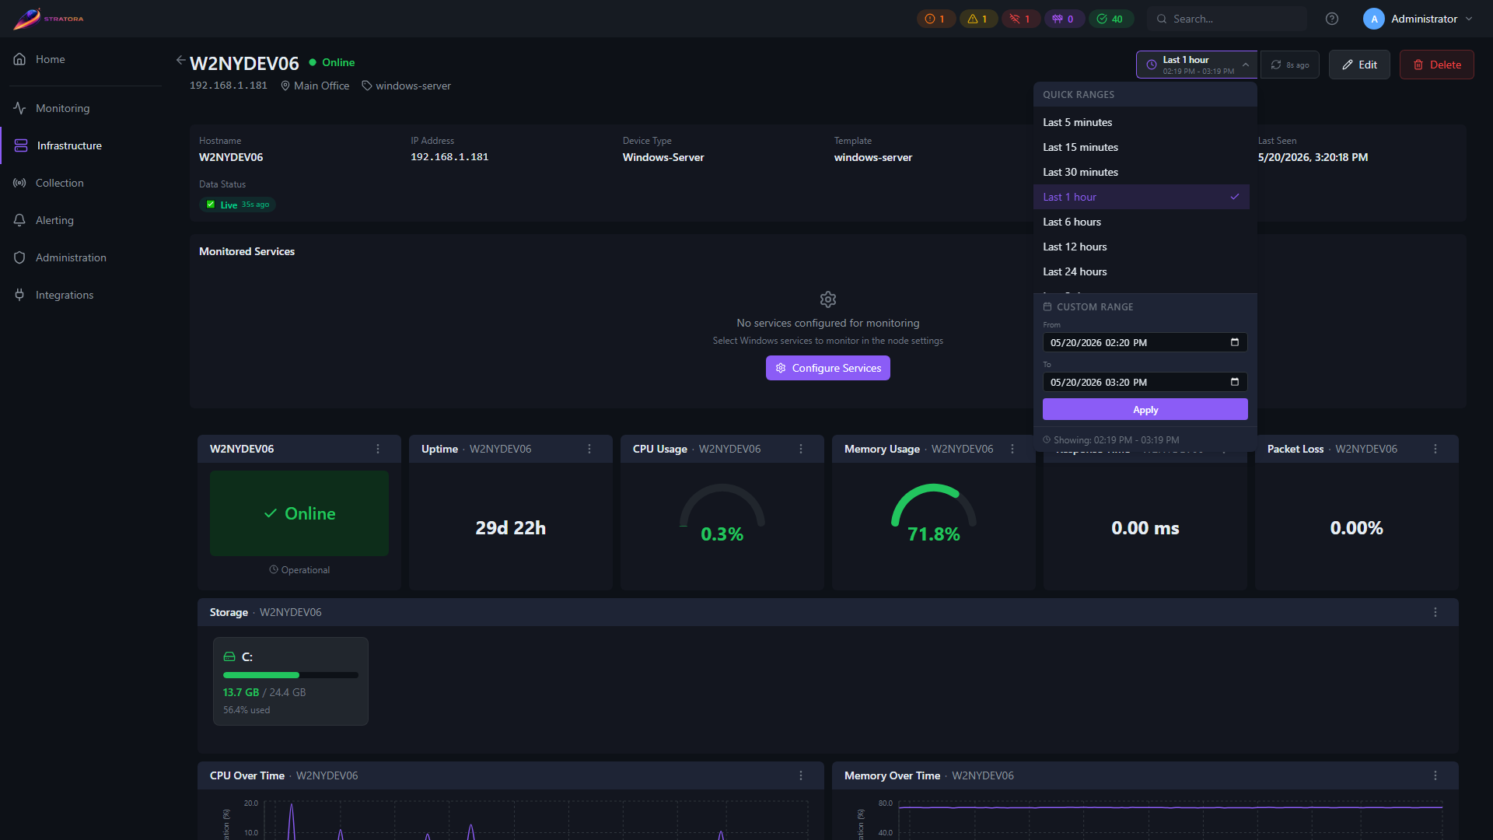Click the calendar icon in the To field
Screen dimensions: 1493x840
[x=1235, y=382]
